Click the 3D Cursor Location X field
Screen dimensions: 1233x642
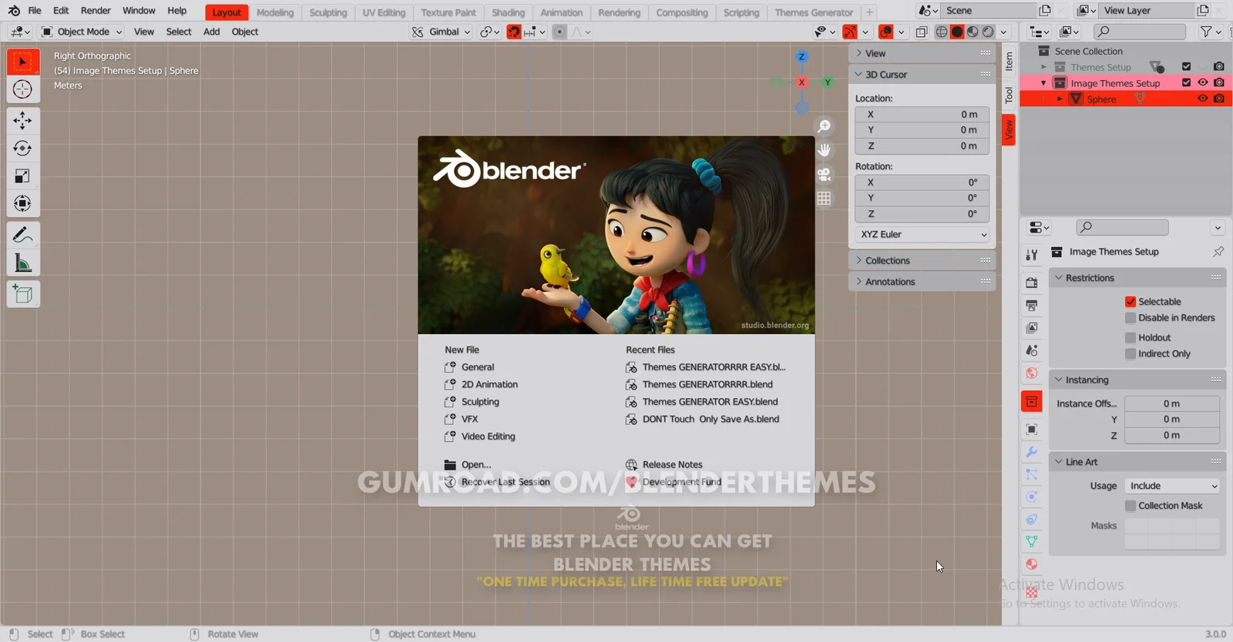pos(922,114)
